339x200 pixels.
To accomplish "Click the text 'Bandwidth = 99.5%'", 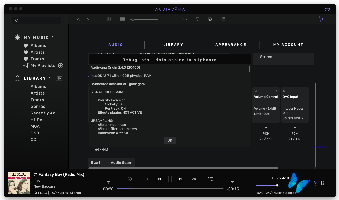I will [113, 133].
